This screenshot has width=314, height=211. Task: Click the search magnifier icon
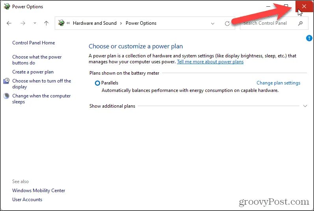click(x=300, y=23)
